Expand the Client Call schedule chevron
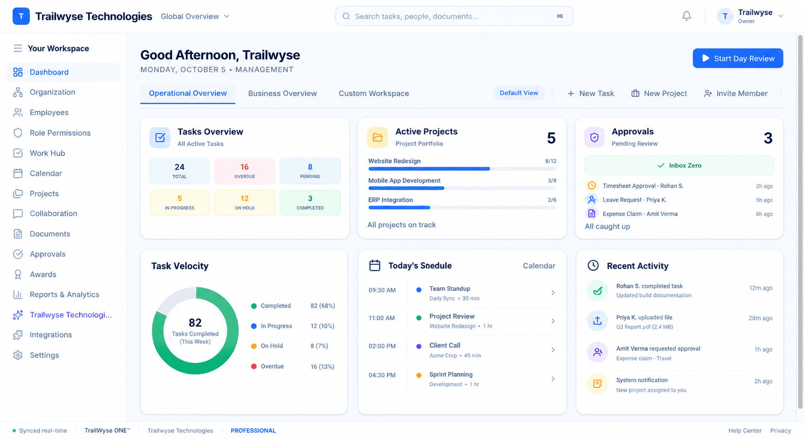804x439 pixels. [x=553, y=350]
